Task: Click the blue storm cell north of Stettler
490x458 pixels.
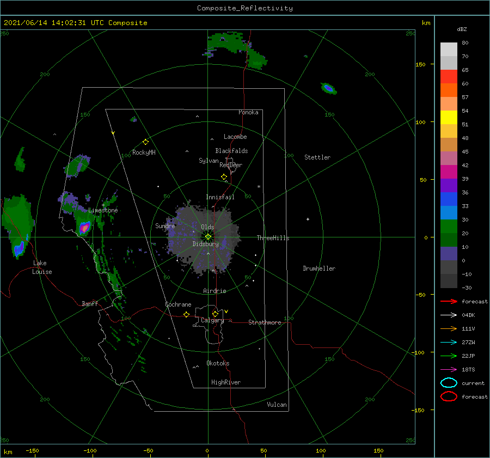Action: 328,88
